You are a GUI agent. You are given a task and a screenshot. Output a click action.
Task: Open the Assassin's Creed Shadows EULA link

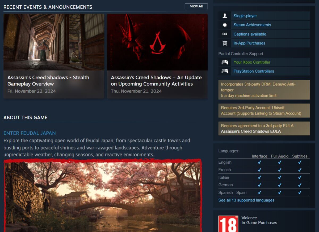point(251,132)
